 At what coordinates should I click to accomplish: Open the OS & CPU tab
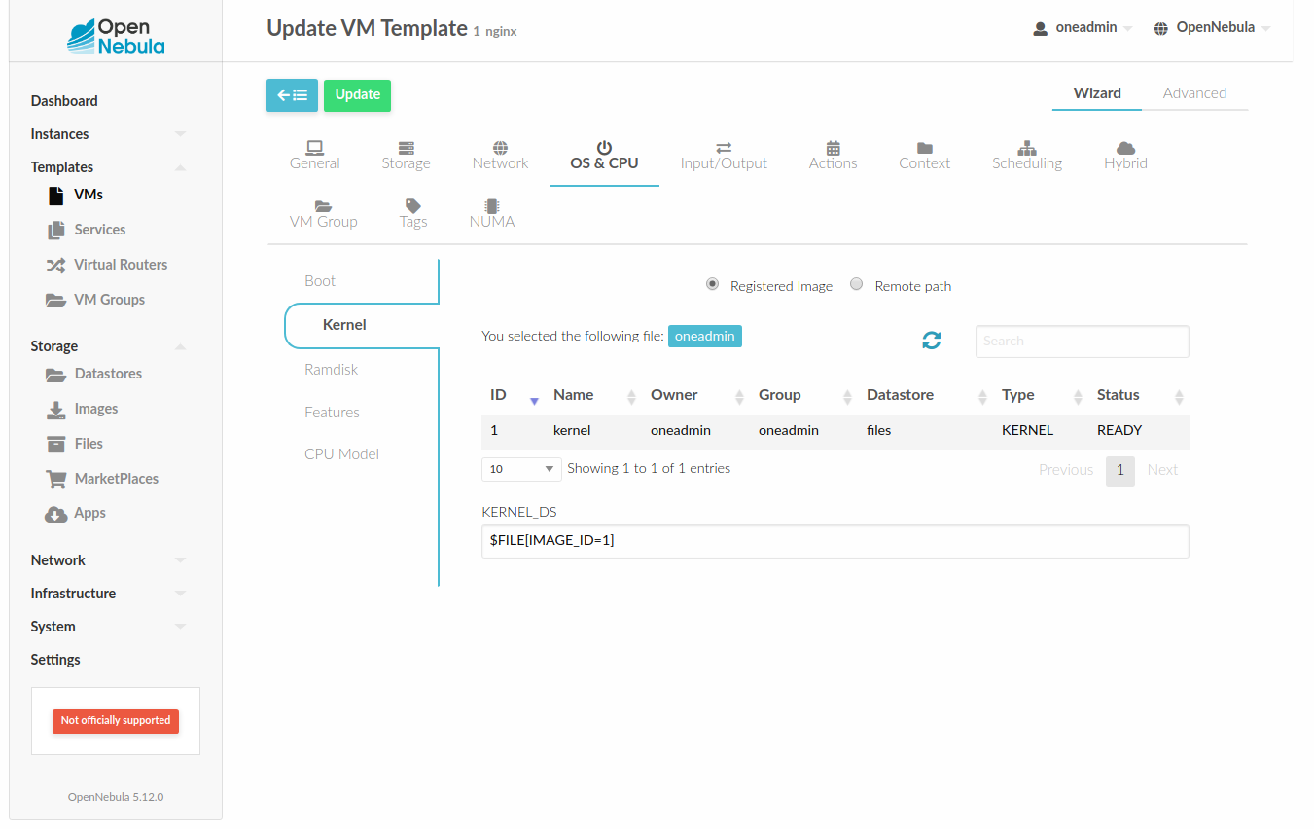point(604,156)
